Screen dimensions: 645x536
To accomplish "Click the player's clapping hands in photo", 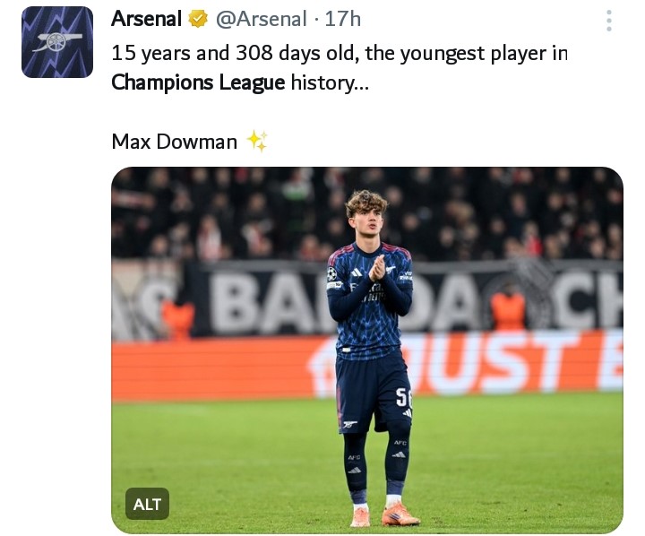I will pos(377,267).
